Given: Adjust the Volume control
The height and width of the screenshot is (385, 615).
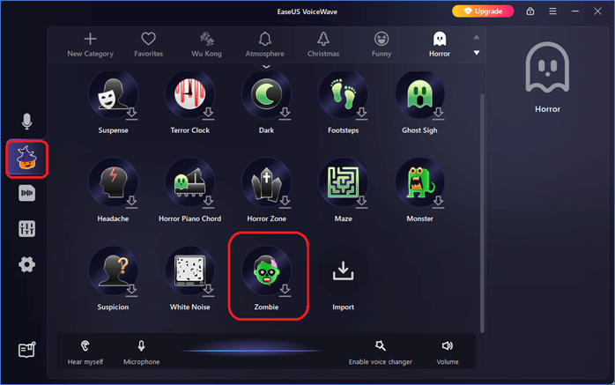Looking at the screenshot, I should 448,352.
